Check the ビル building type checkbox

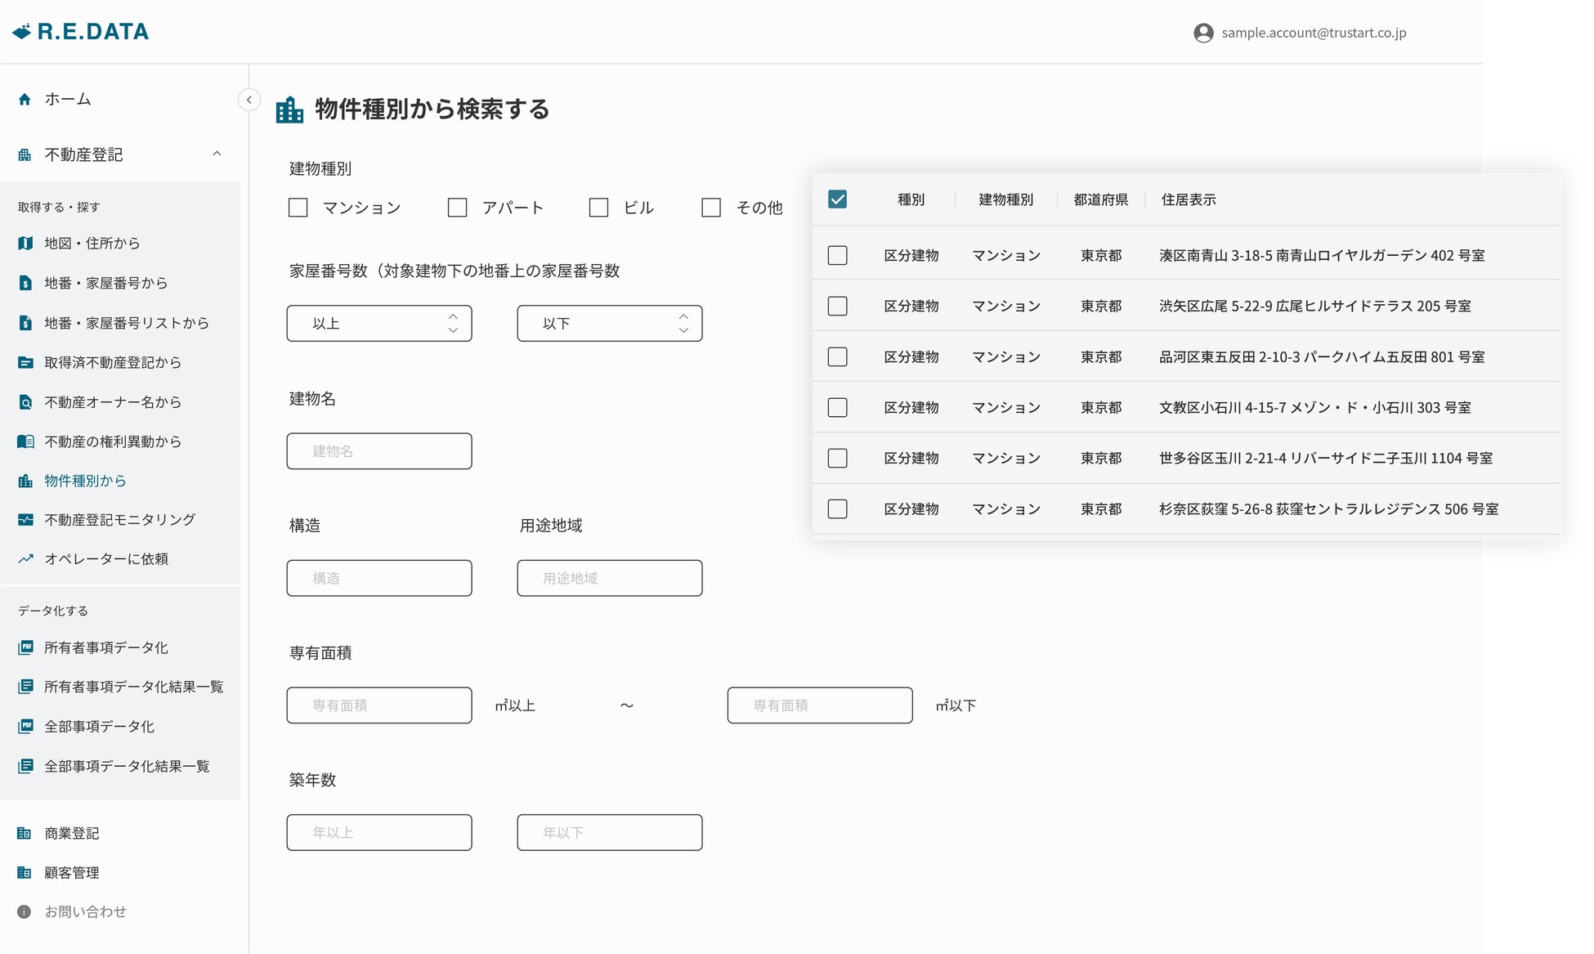pos(599,208)
